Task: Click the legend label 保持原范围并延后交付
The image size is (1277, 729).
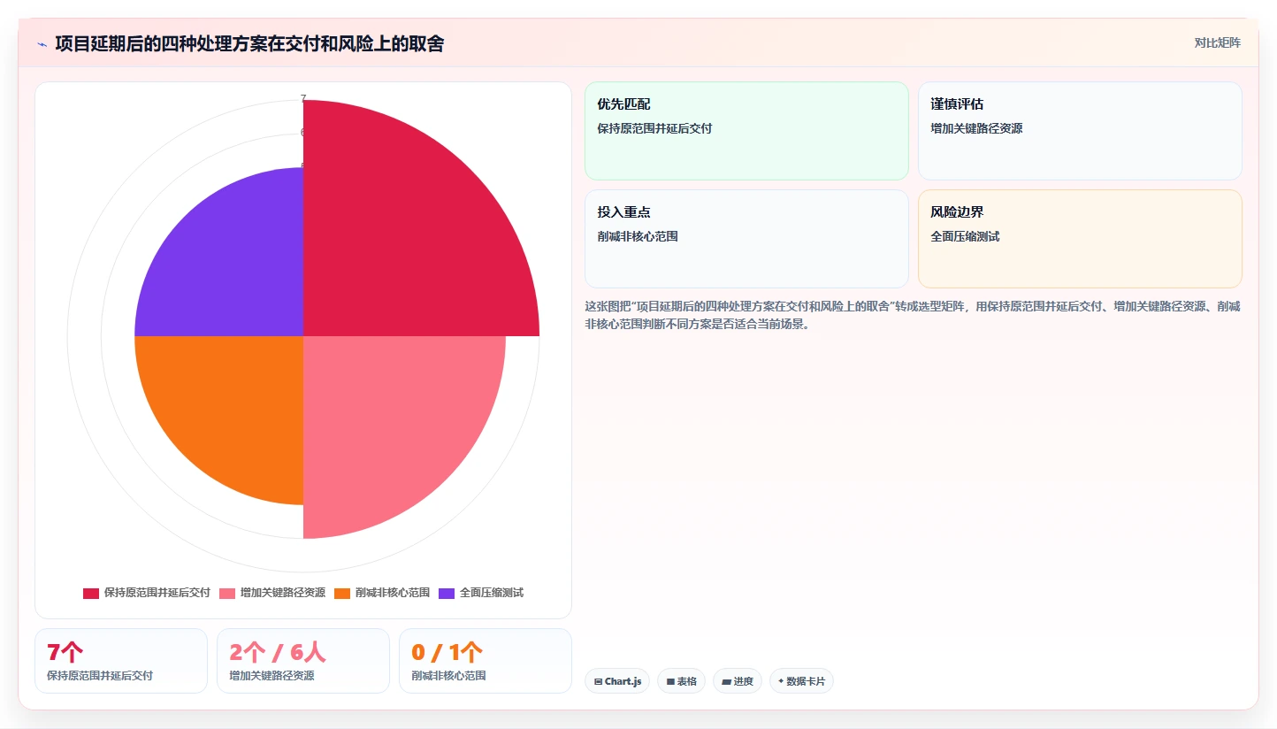Action: [x=157, y=593]
